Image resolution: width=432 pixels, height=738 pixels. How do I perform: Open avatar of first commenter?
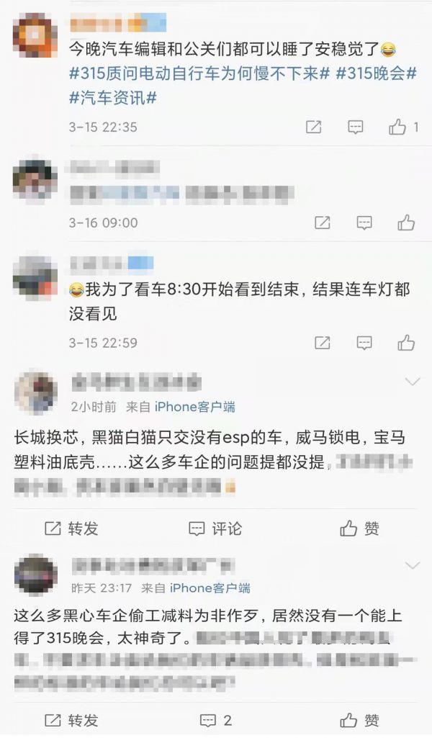(x=35, y=36)
